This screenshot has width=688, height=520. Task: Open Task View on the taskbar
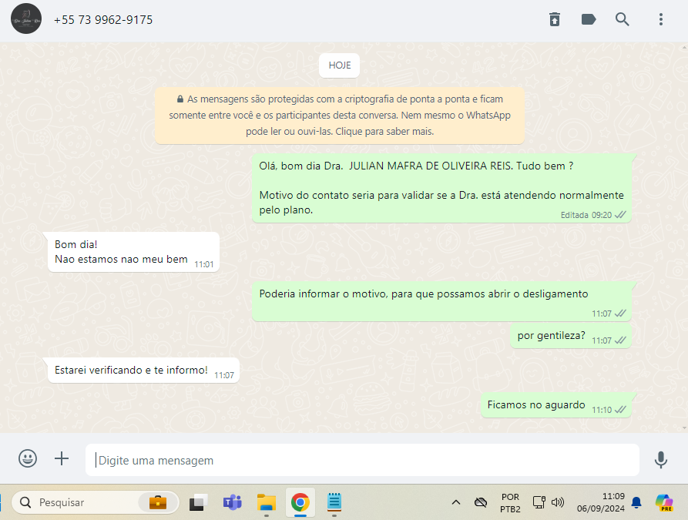[198, 503]
